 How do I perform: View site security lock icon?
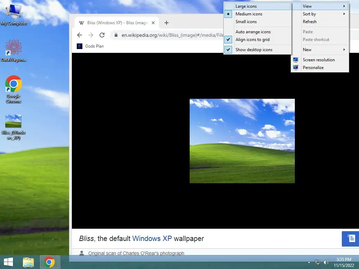[116, 35]
